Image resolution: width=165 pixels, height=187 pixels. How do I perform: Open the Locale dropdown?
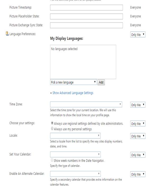(x=75, y=136)
